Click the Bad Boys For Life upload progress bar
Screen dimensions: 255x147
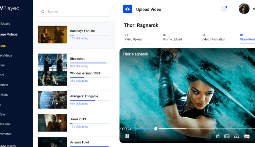[x=90, y=35]
